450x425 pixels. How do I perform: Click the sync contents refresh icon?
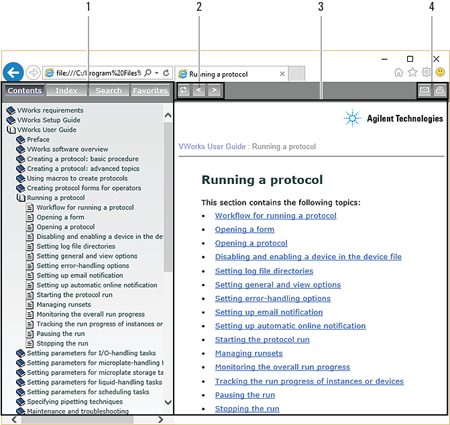coord(183,91)
